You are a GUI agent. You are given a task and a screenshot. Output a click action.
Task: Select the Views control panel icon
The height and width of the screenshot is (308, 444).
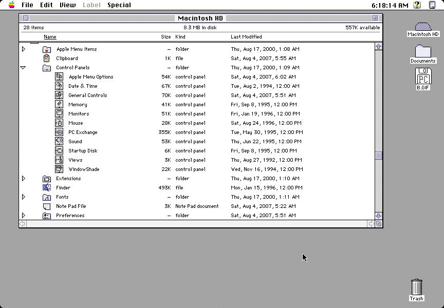click(59, 160)
